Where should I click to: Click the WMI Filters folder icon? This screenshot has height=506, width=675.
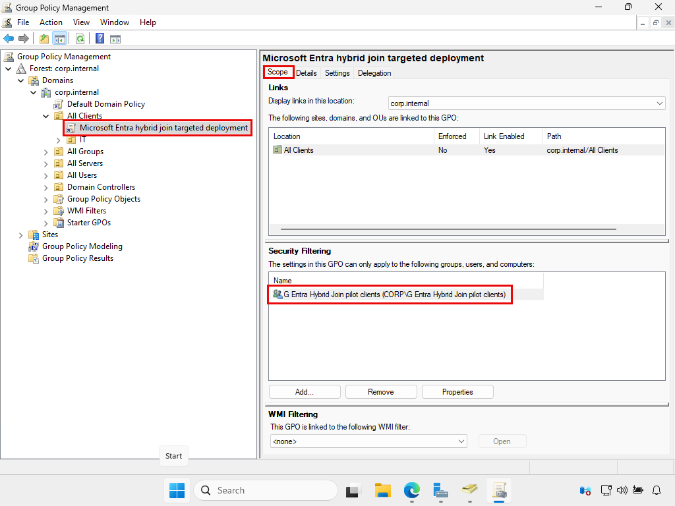click(59, 211)
